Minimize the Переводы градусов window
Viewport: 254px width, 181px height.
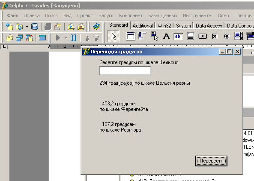[222, 52]
